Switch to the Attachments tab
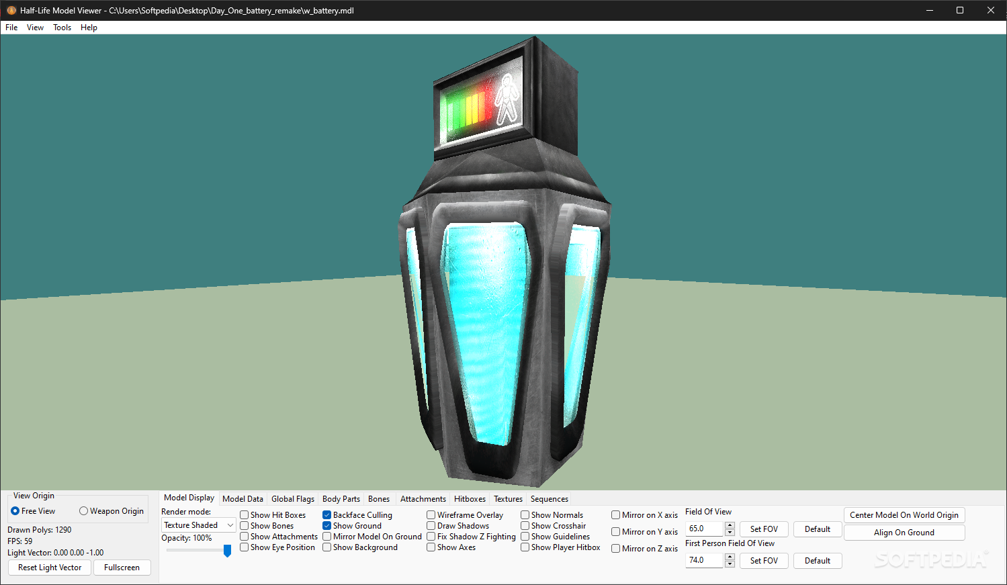The image size is (1007, 585). point(423,498)
